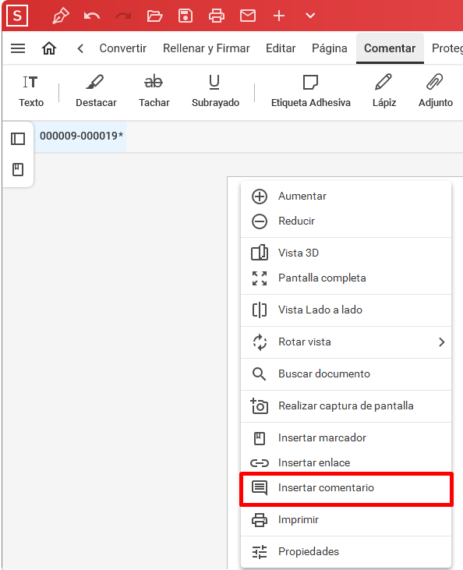Pick the Etiqueta Adhesiva sticky note tool
This screenshot has width=463, height=570.
tap(311, 91)
